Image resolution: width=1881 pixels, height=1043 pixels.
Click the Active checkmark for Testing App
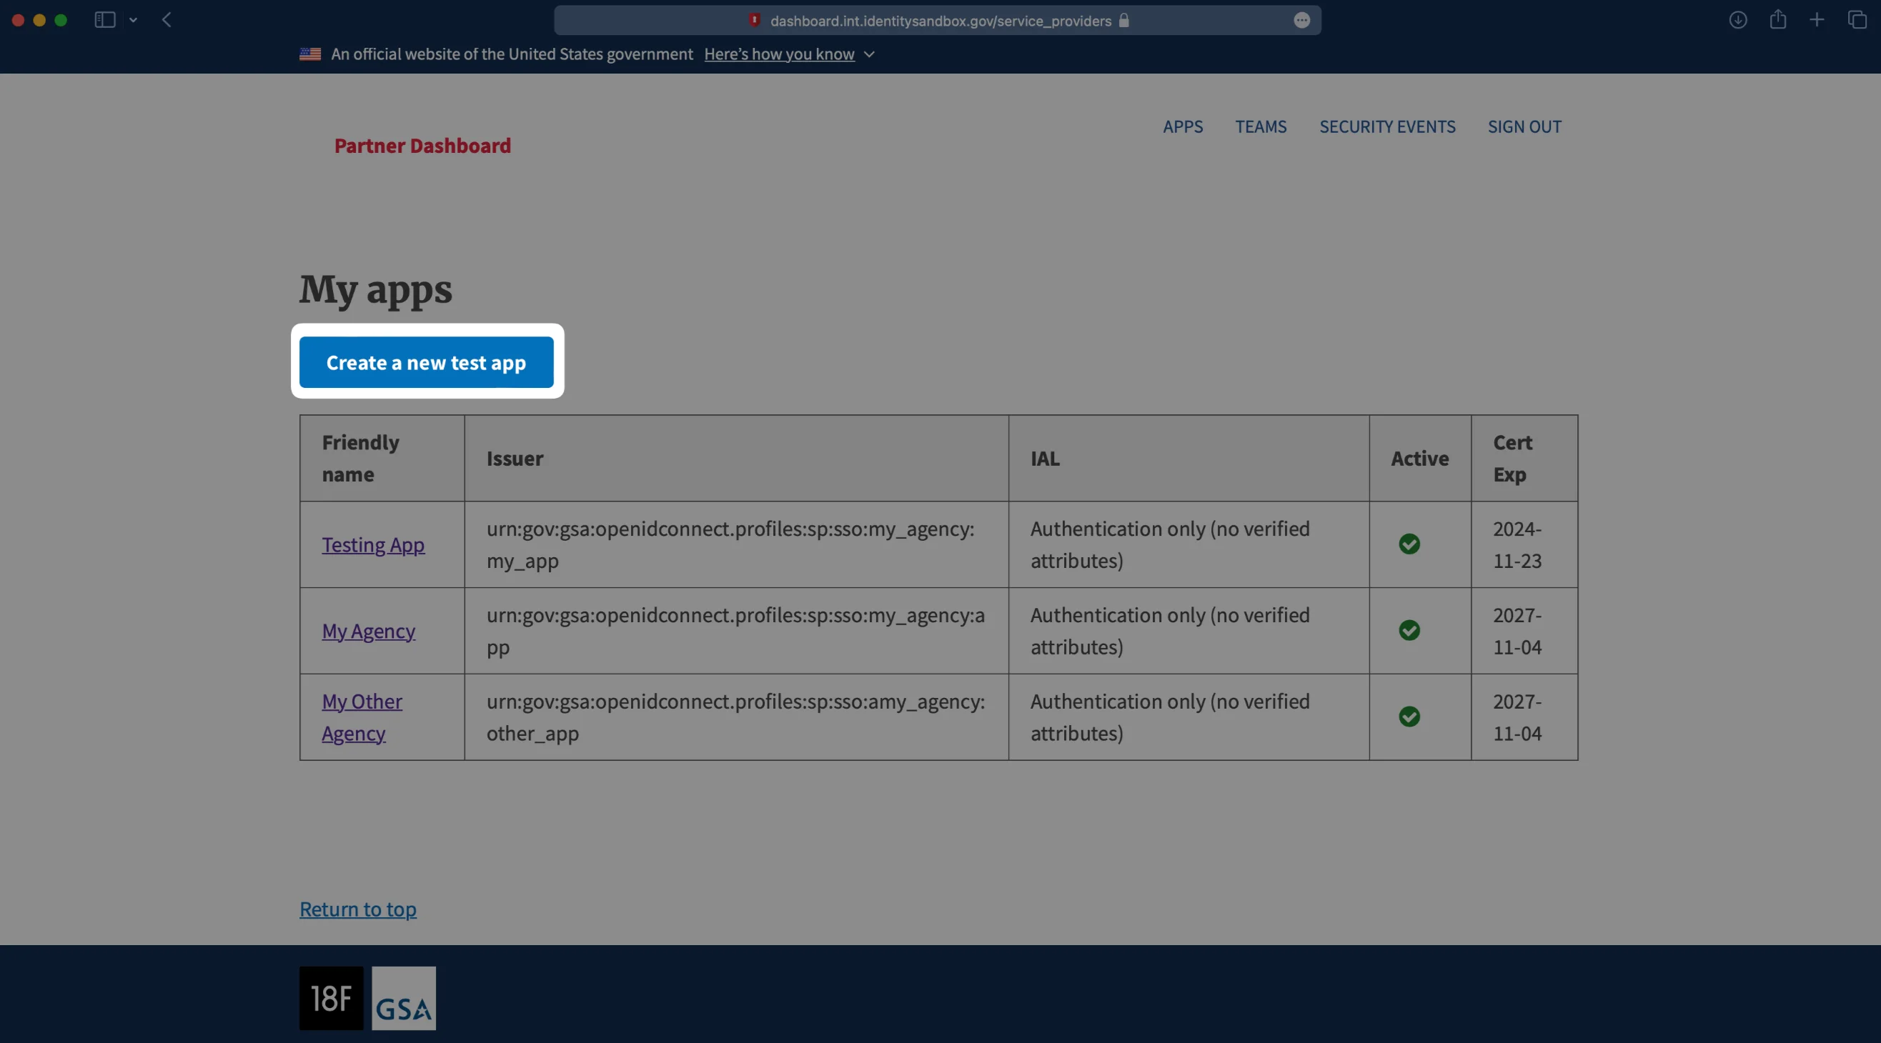point(1409,544)
